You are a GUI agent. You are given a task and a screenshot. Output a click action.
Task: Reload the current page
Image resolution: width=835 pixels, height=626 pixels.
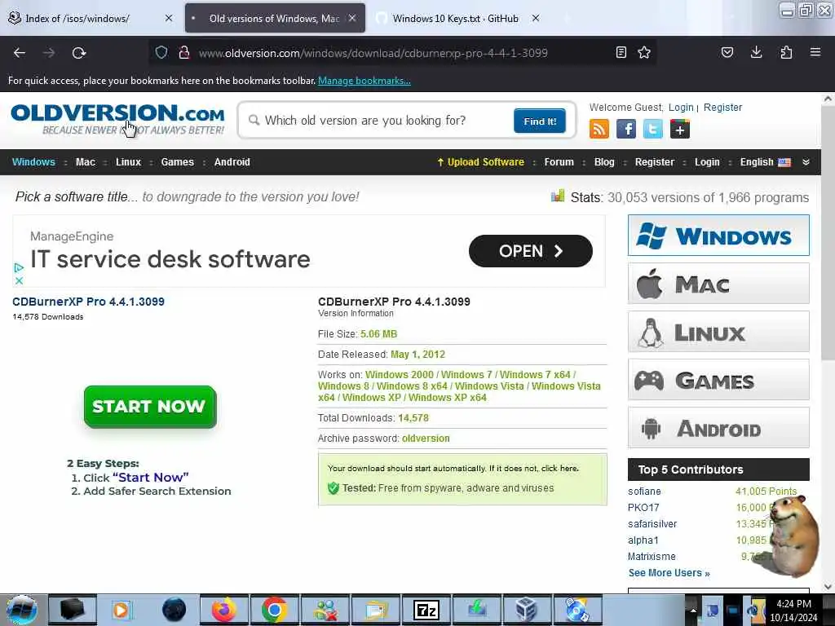[x=79, y=53]
